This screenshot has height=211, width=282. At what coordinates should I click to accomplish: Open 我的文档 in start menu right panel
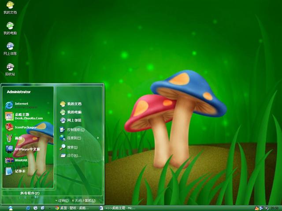click(x=70, y=104)
